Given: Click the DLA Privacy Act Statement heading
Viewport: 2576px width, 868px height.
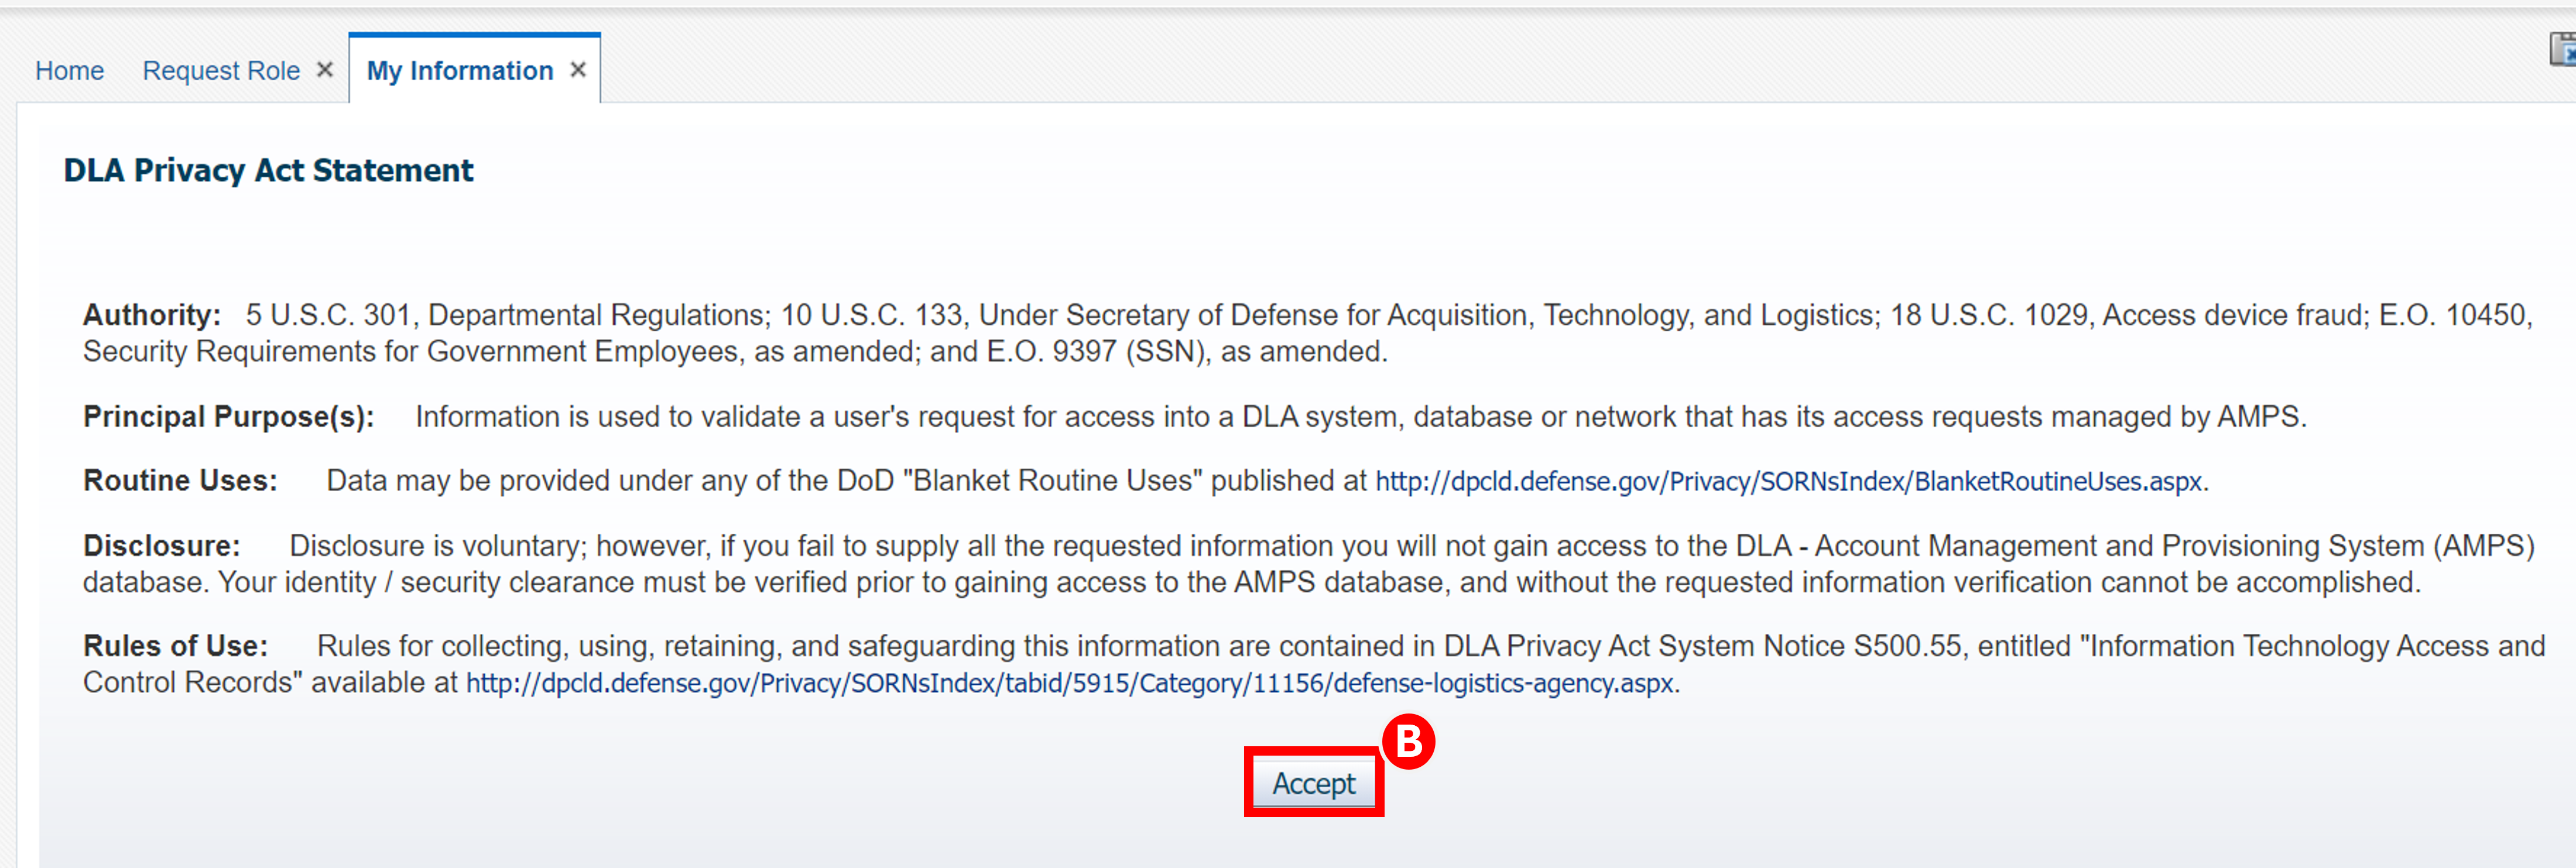Looking at the screenshot, I should pos(267,170).
